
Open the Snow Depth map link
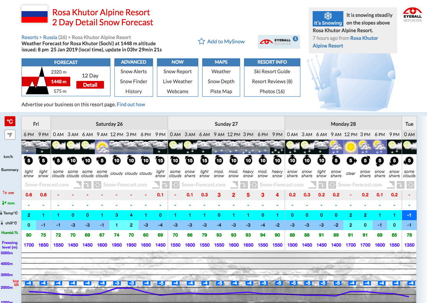(221, 81)
